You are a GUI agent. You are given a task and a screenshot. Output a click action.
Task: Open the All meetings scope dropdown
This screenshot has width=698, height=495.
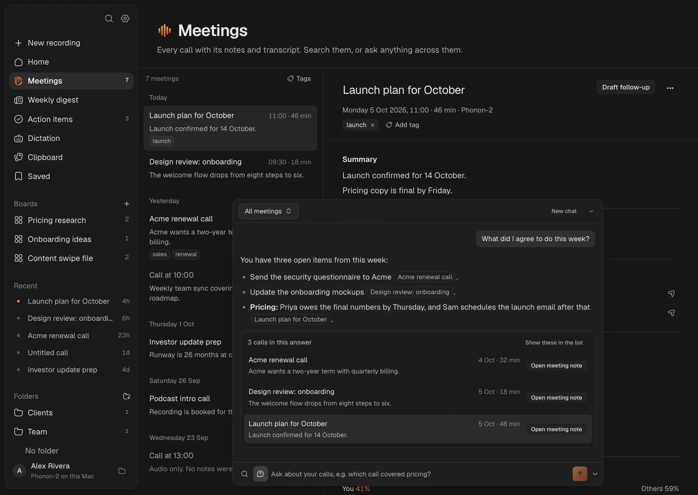268,211
